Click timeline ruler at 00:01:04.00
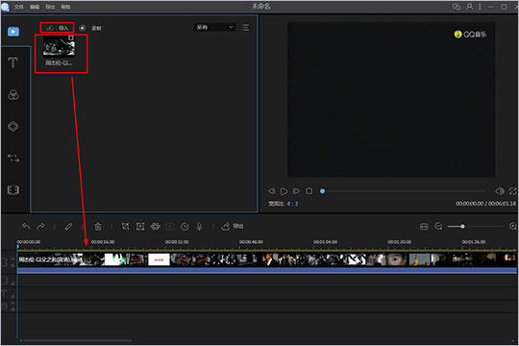This screenshot has width=519, height=346. pyautogui.click(x=326, y=242)
